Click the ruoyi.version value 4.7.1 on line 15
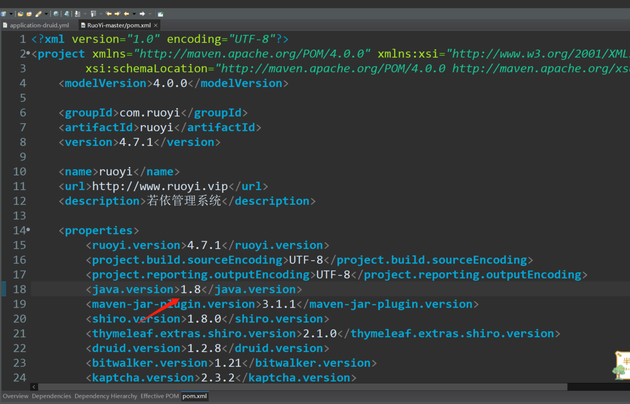The width and height of the screenshot is (630, 404). (x=204, y=245)
